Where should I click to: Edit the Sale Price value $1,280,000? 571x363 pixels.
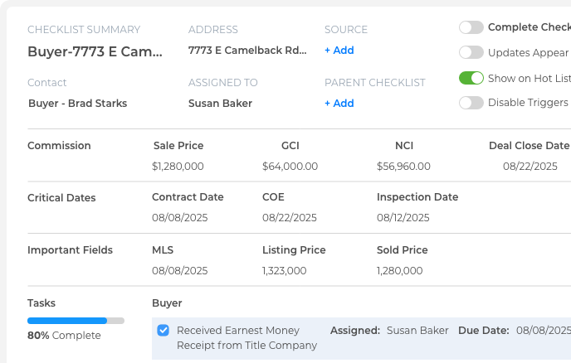tap(178, 166)
